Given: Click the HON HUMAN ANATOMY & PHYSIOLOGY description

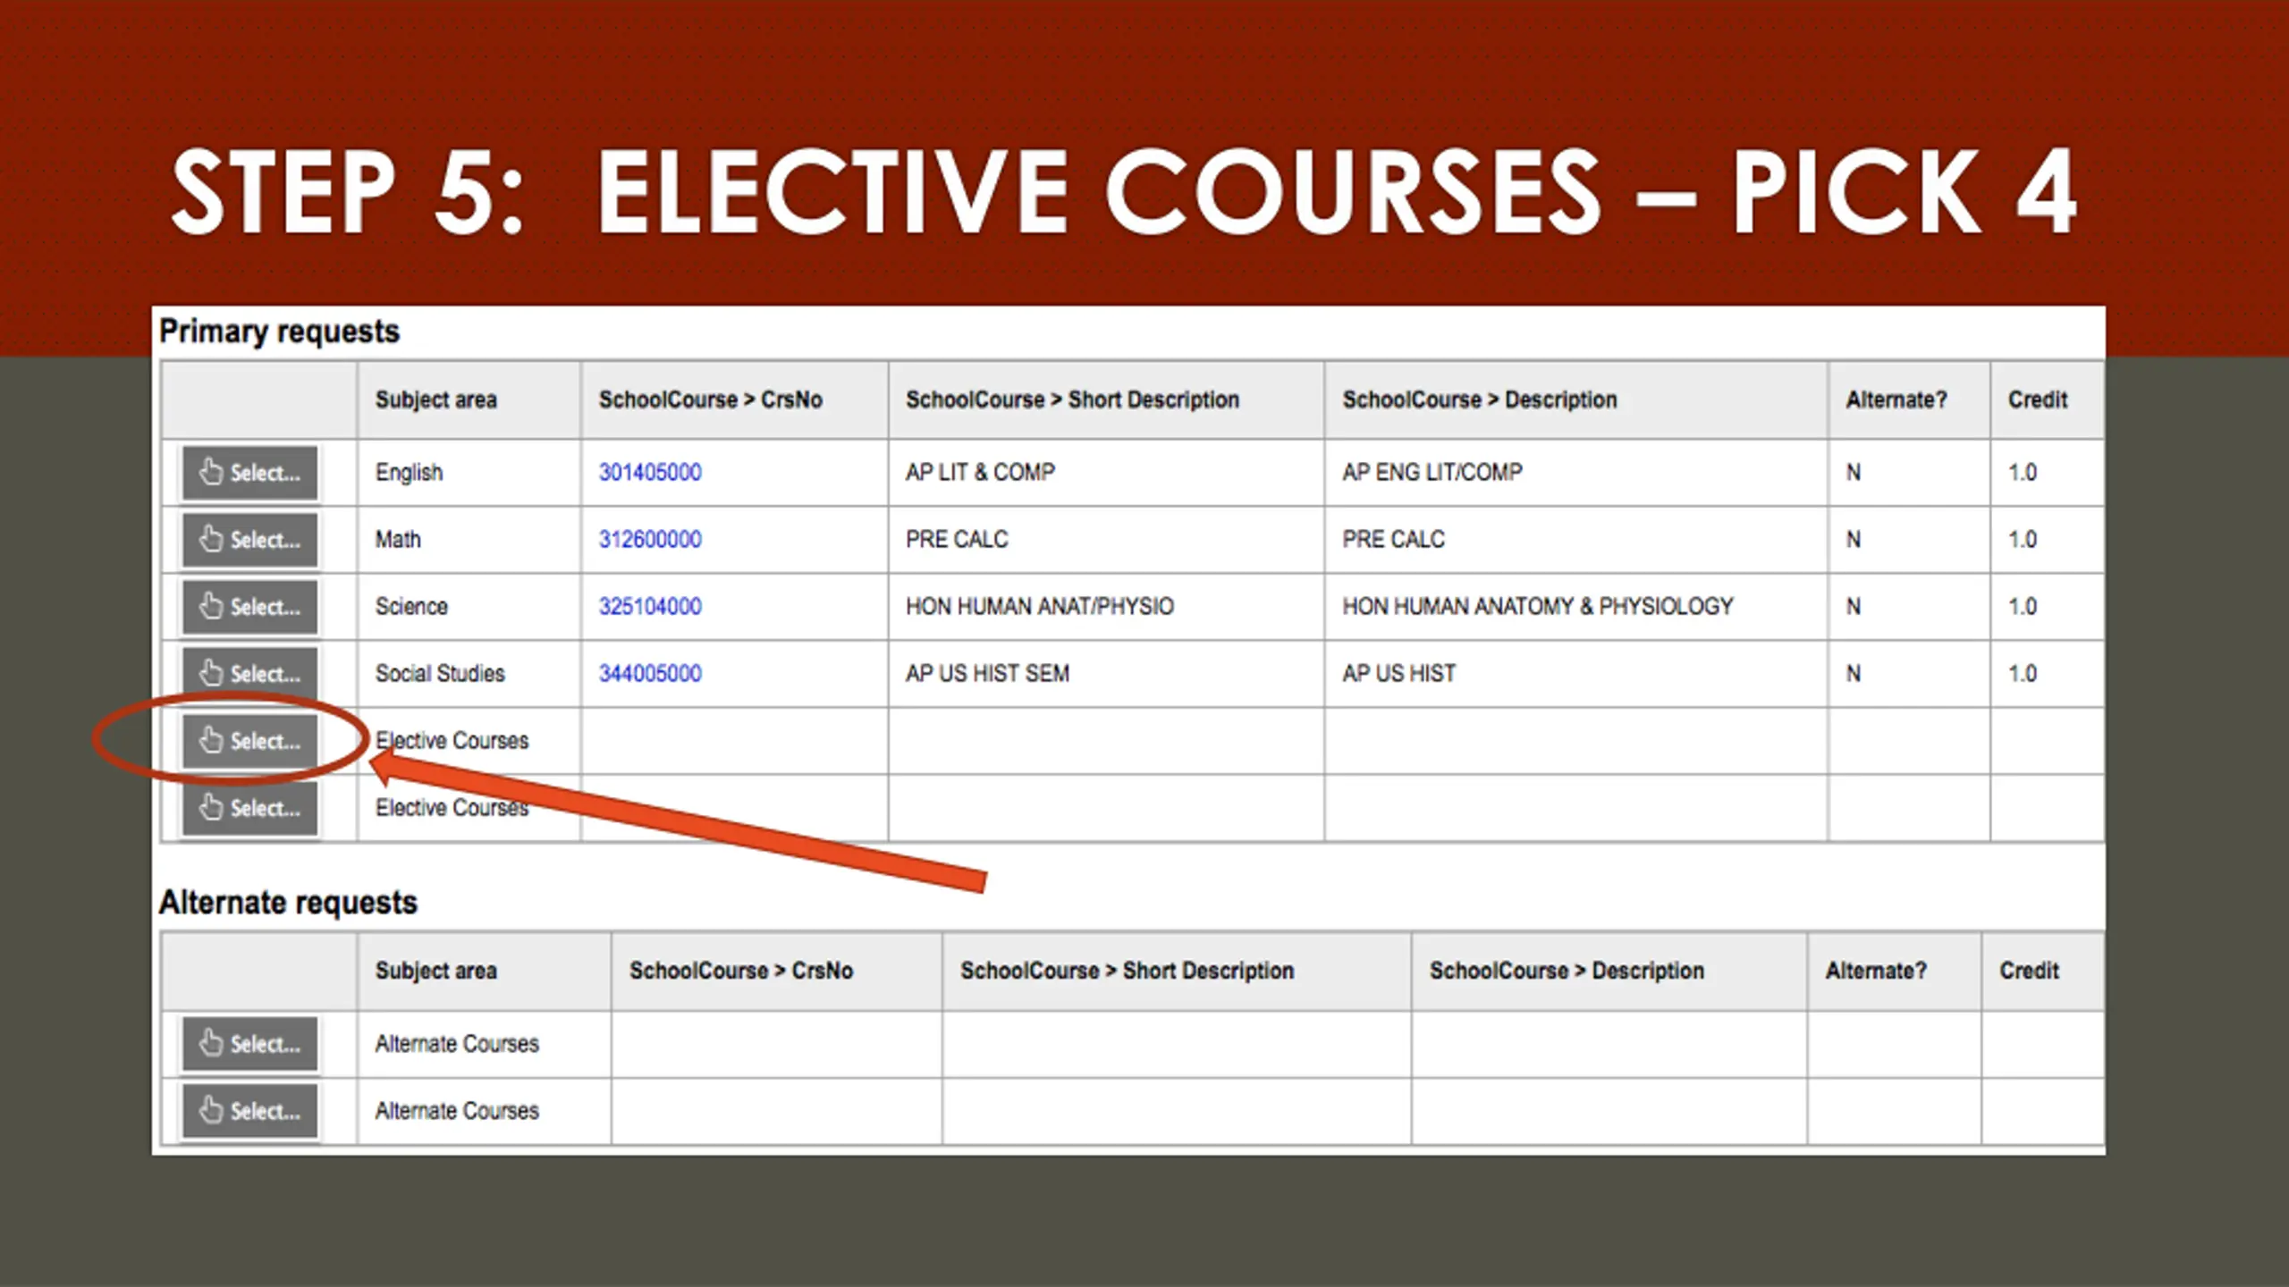Looking at the screenshot, I should click(1537, 607).
